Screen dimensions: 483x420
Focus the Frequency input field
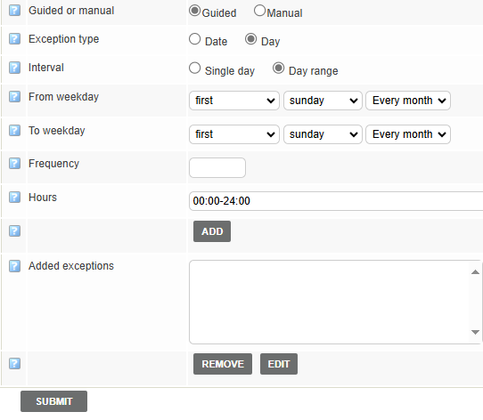(217, 167)
